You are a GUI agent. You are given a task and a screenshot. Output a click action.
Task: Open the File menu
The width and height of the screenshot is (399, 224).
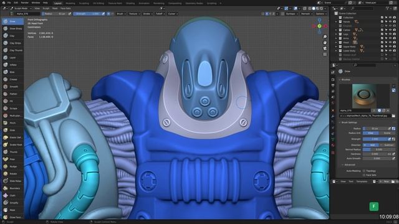(x=9, y=2)
